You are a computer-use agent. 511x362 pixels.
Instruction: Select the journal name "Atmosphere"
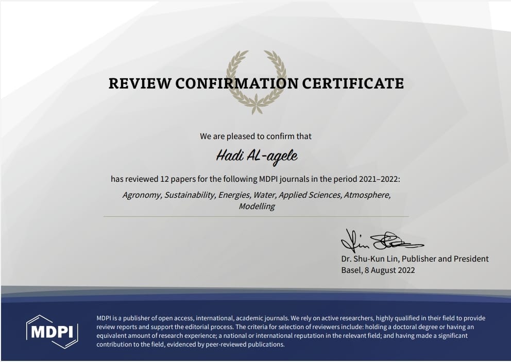pos(367,195)
